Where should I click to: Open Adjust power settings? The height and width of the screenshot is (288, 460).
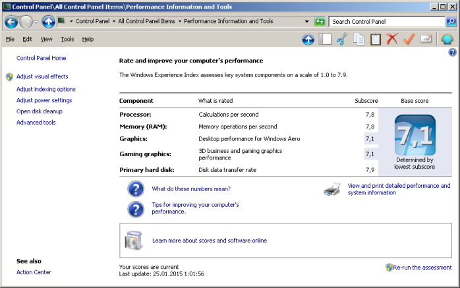coord(44,100)
